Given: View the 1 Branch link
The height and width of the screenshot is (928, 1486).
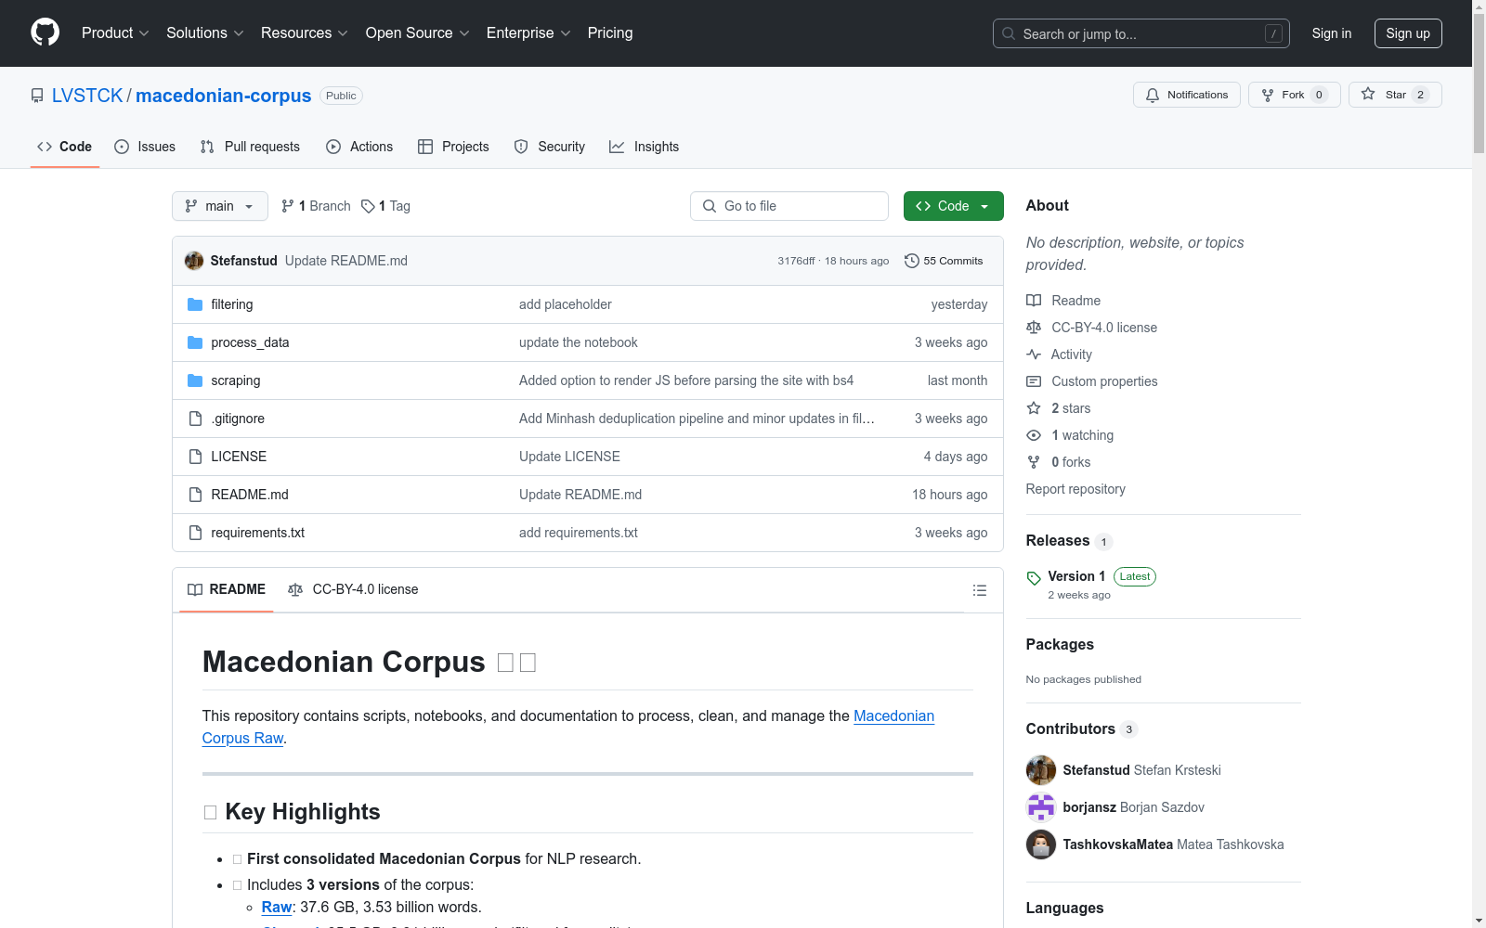Looking at the screenshot, I should coord(316,206).
